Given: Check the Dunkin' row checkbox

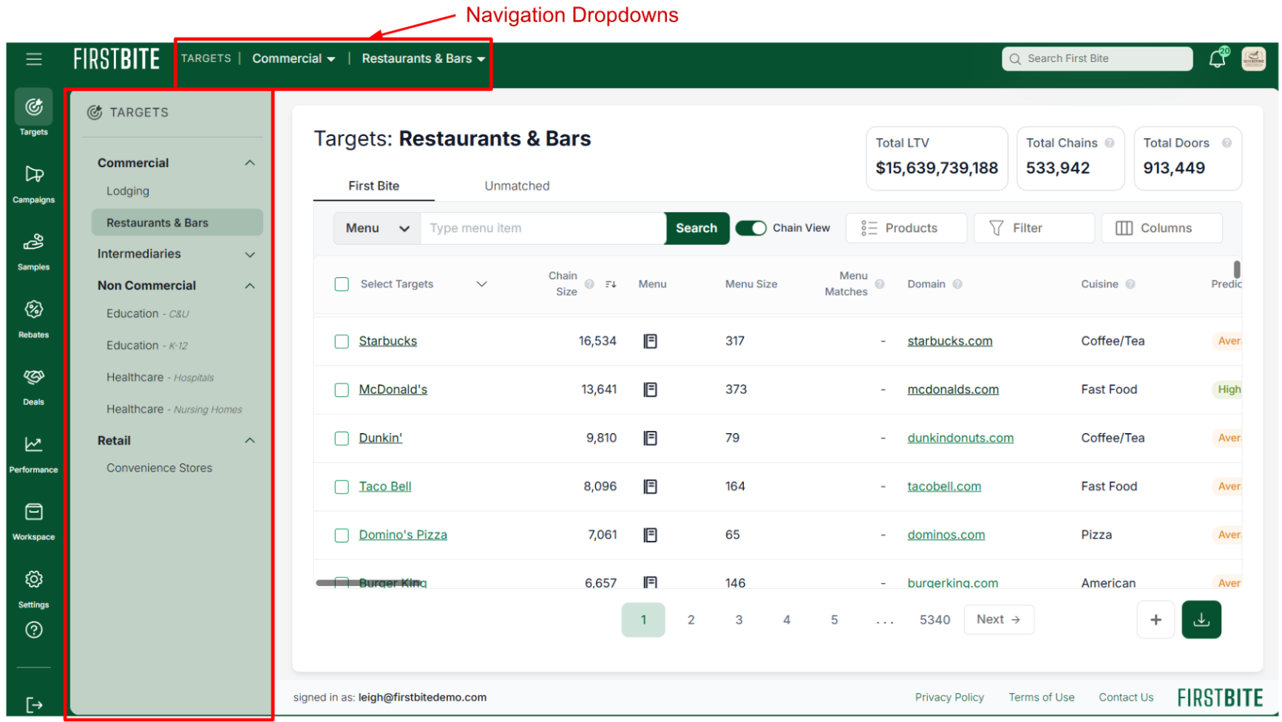Looking at the screenshot, I should [342, 438].
